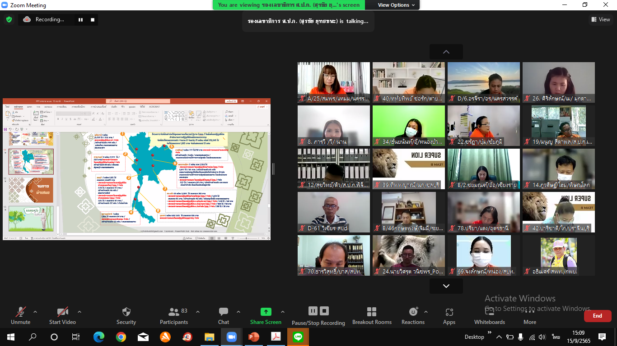The height and width of the screenshot is (346, 617).
Task: Switch the taskbar input language indicator
Action: (556, 337)
